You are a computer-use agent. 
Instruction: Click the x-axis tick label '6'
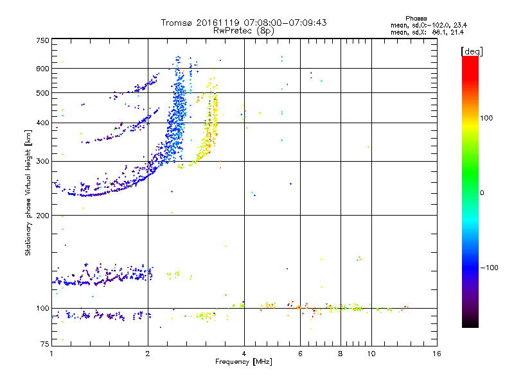coord(300,354)
